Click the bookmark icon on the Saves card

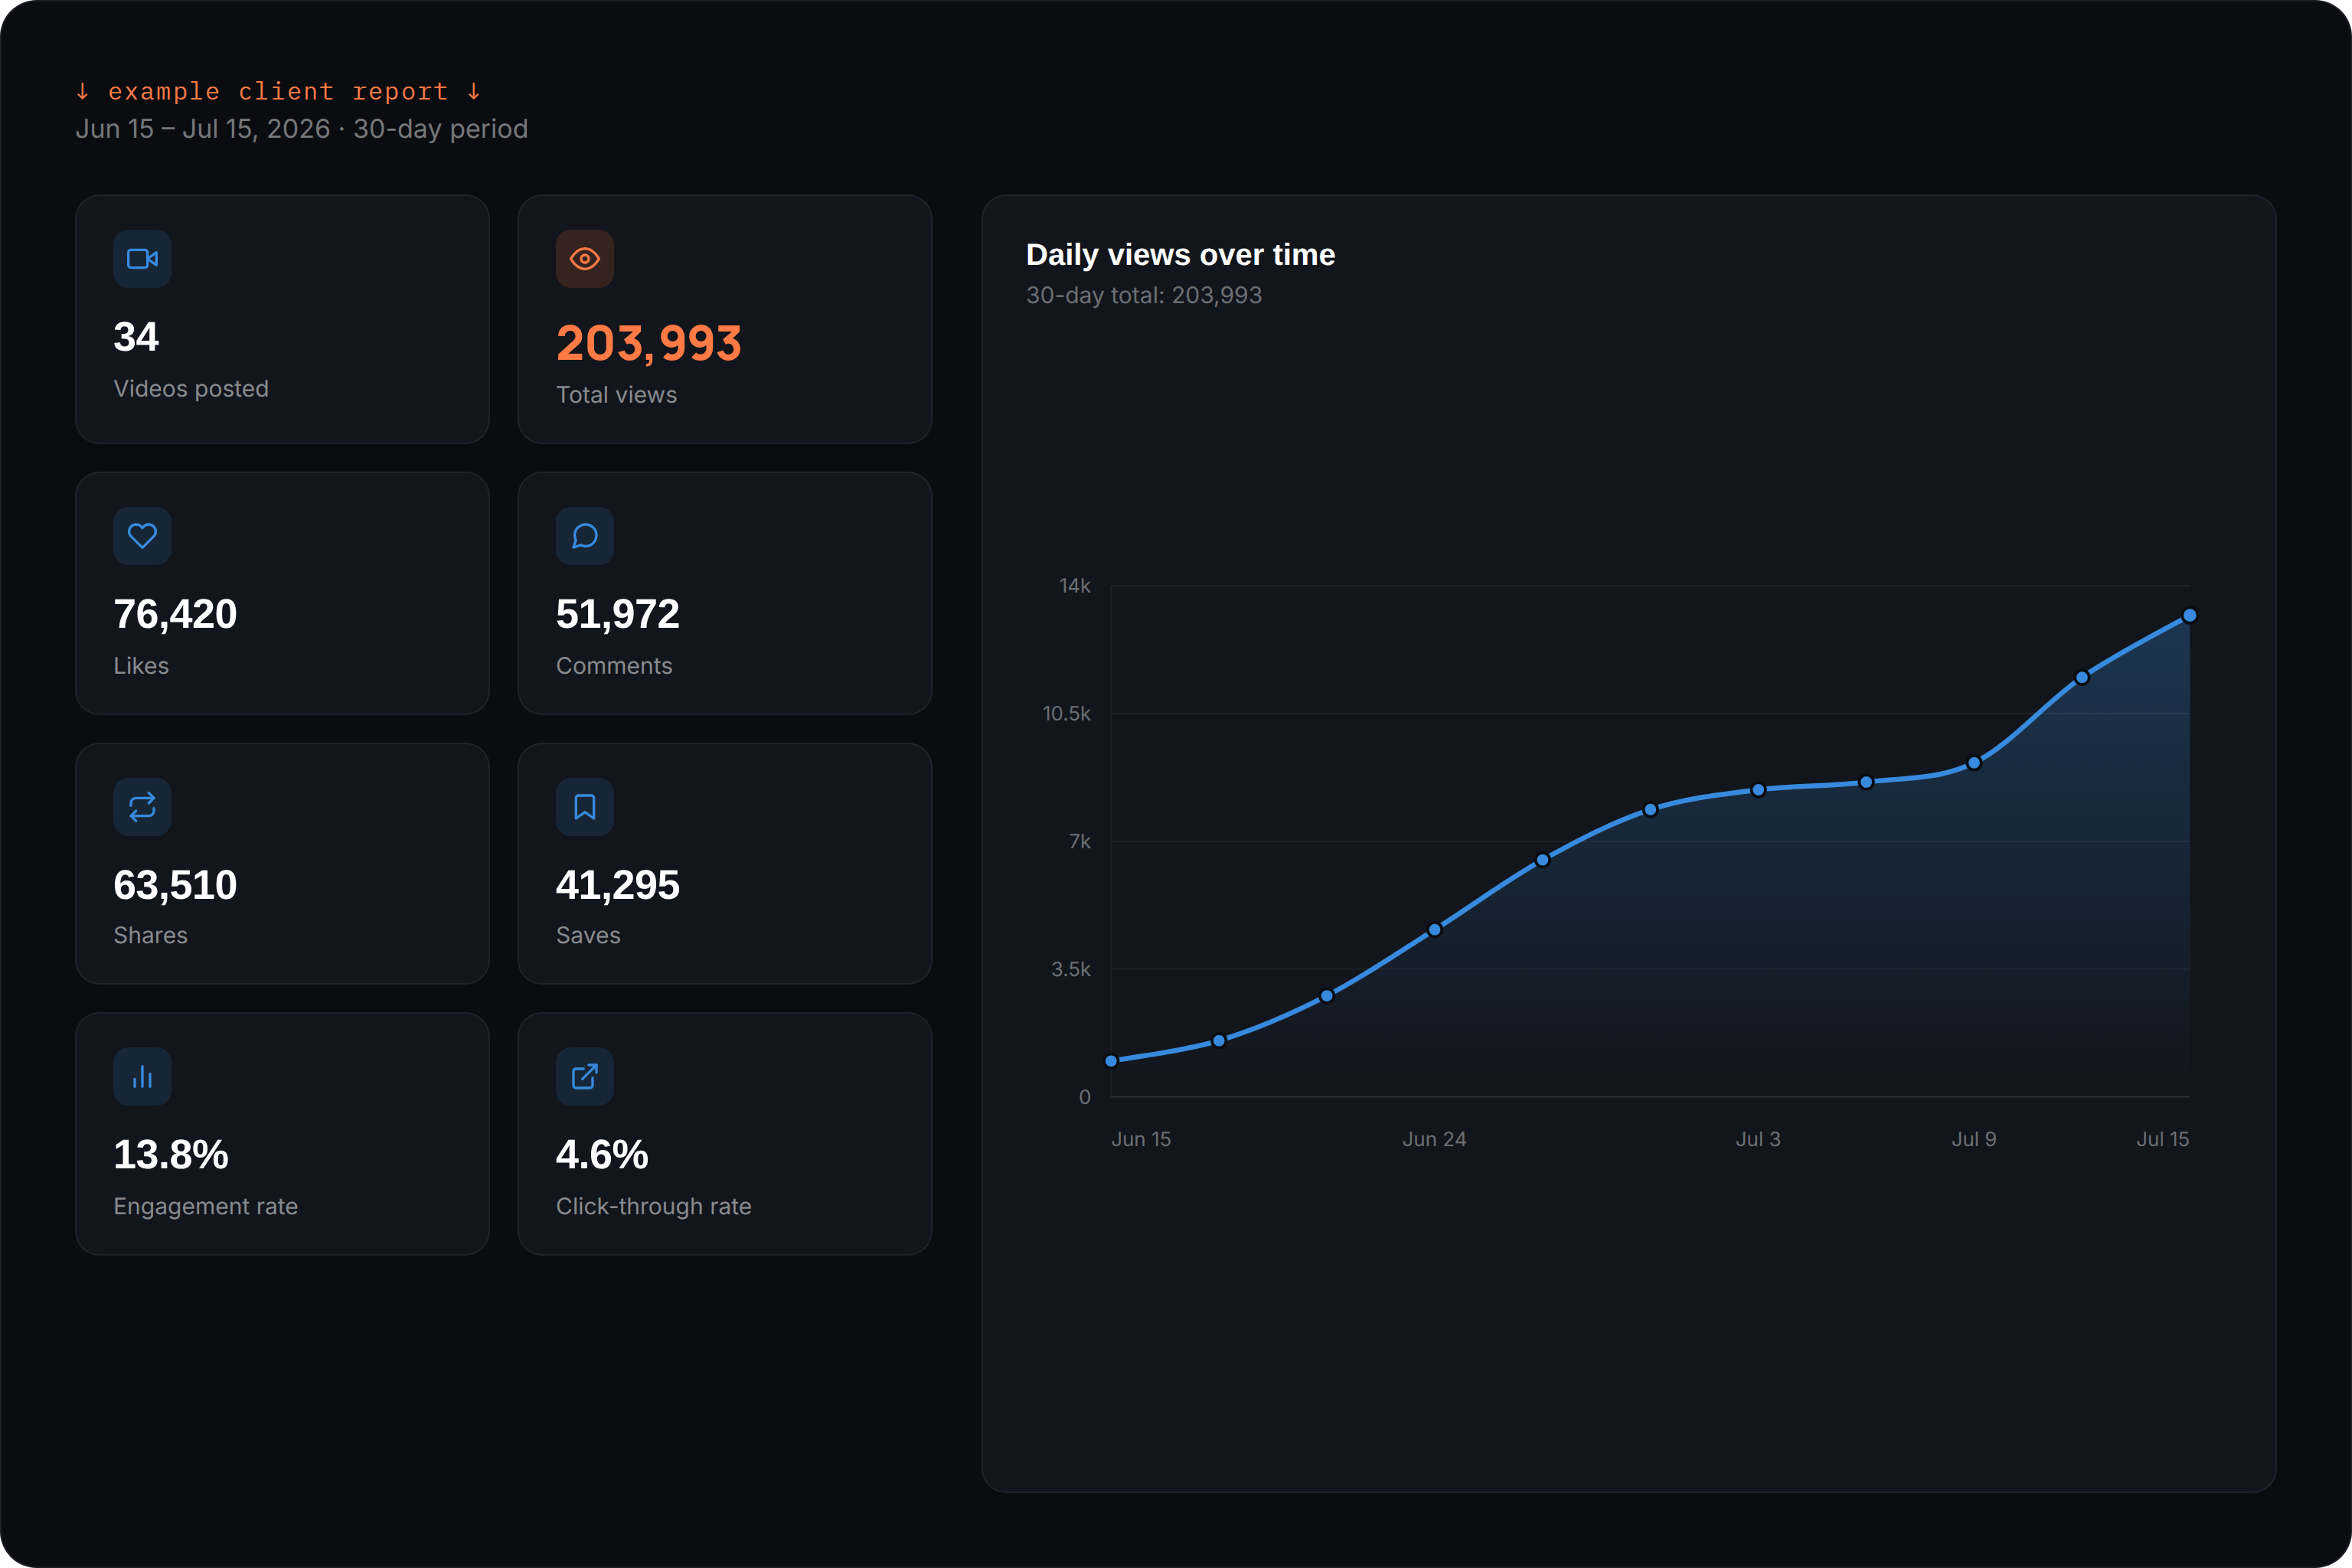coord(585,807)
